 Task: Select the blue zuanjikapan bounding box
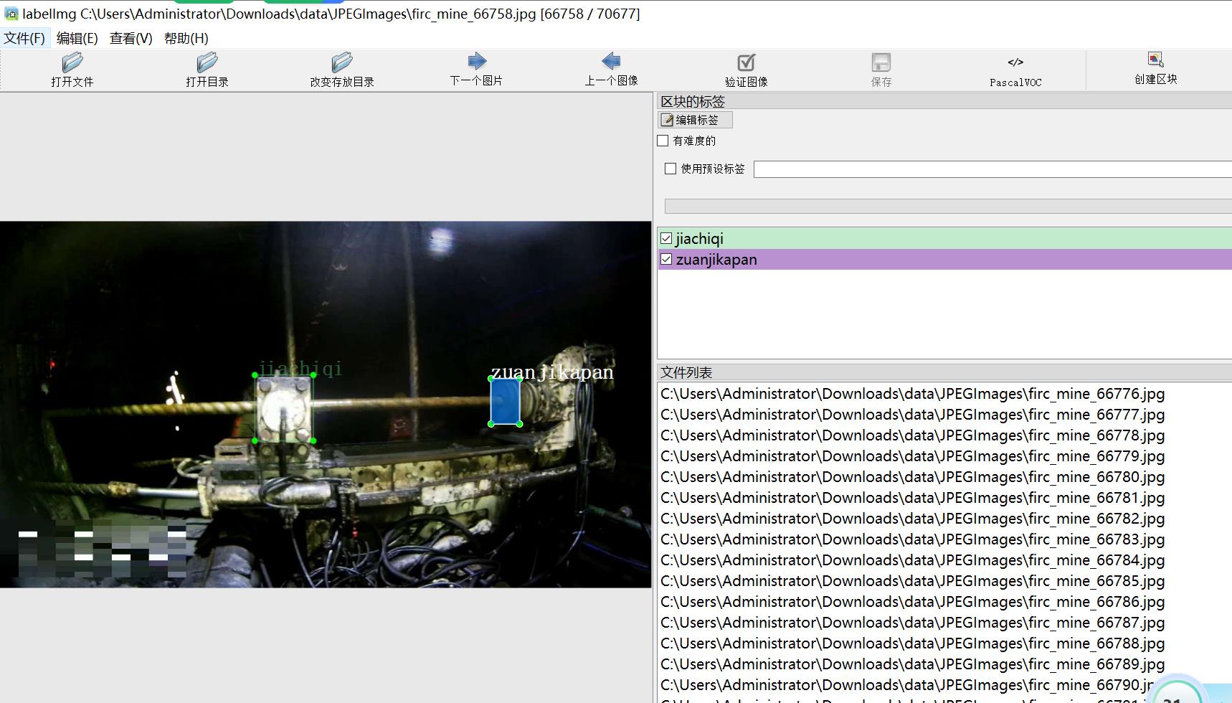click(505, 401)
